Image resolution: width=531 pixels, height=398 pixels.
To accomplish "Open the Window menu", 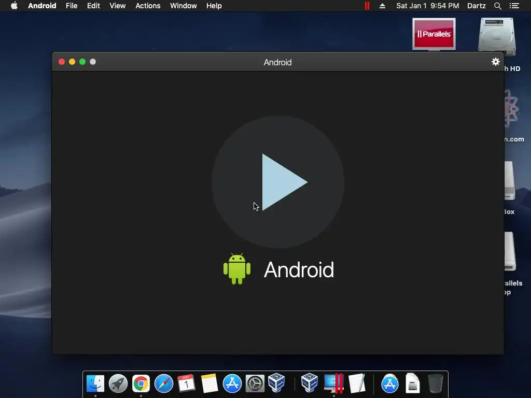I will tap(183, 6).
